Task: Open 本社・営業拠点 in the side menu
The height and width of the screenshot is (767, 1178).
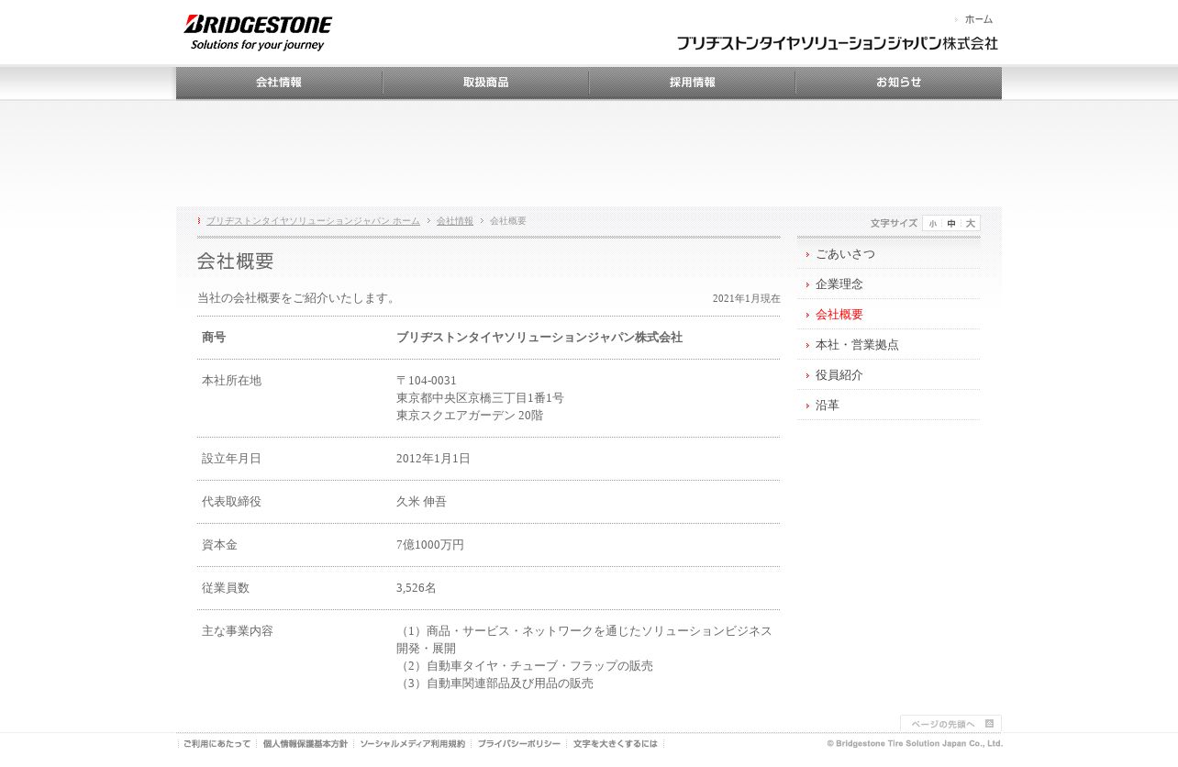Action: tap(888, 345)
